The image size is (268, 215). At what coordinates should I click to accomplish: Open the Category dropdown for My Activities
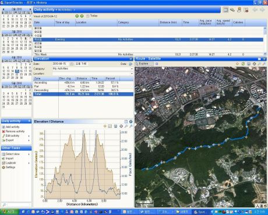[132, 69]
